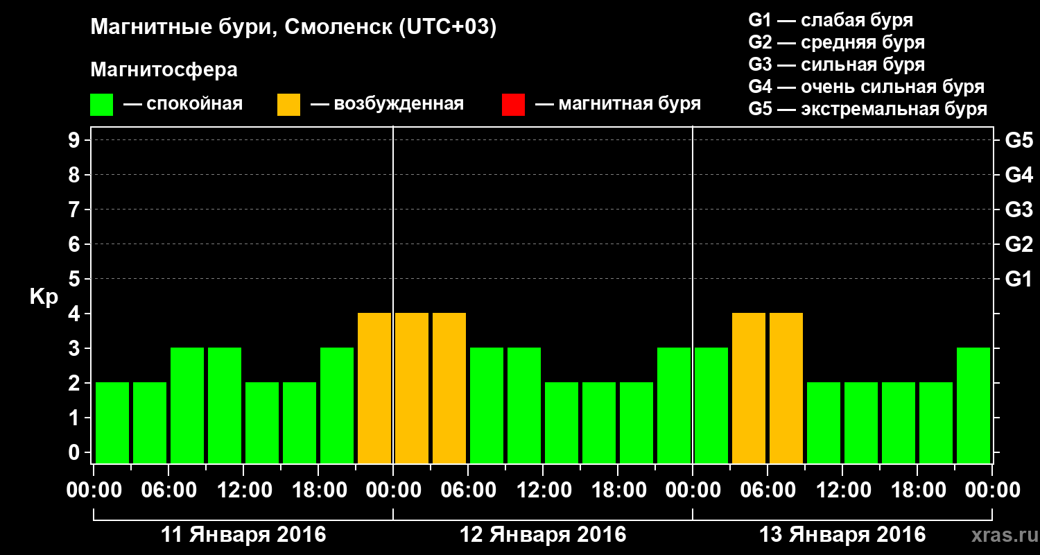The image size is (1040, 555).
Task: Click '12:00' tick under 13 Января
Action: (x=843, y=490)
